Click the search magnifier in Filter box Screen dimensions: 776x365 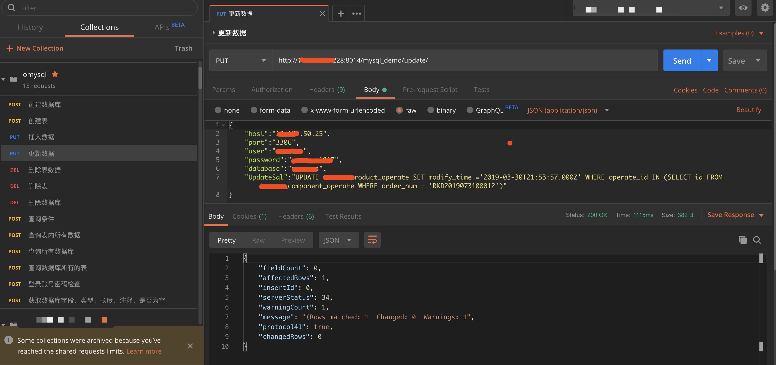[x=11, y=8]
